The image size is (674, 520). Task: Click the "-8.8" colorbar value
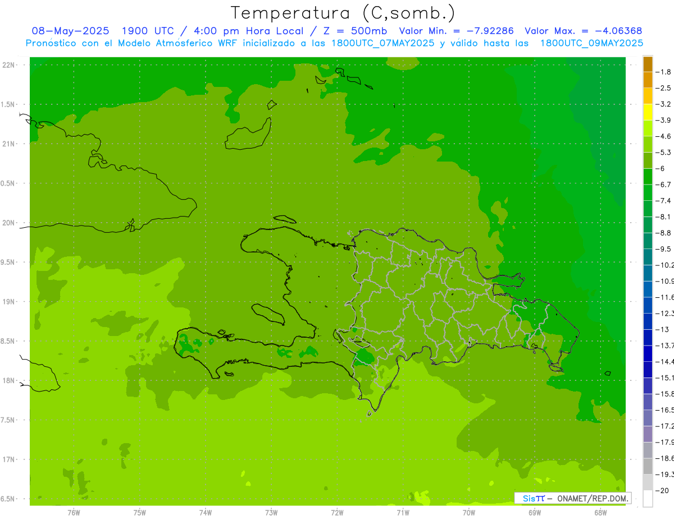coord(663,233)
